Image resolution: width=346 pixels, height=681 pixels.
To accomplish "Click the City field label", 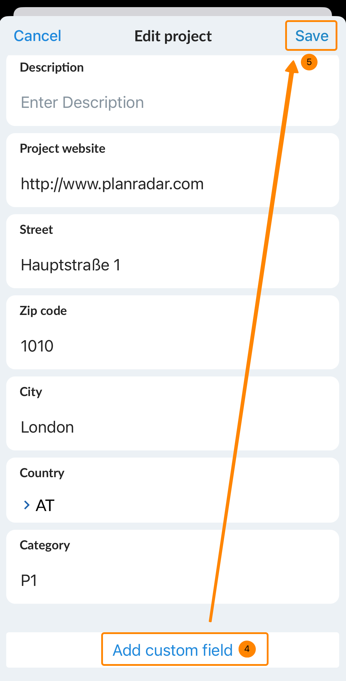I will 31,392.
